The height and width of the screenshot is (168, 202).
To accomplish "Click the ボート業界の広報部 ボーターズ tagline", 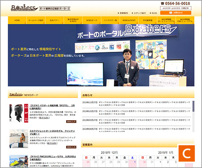I will tap(55, 9).
